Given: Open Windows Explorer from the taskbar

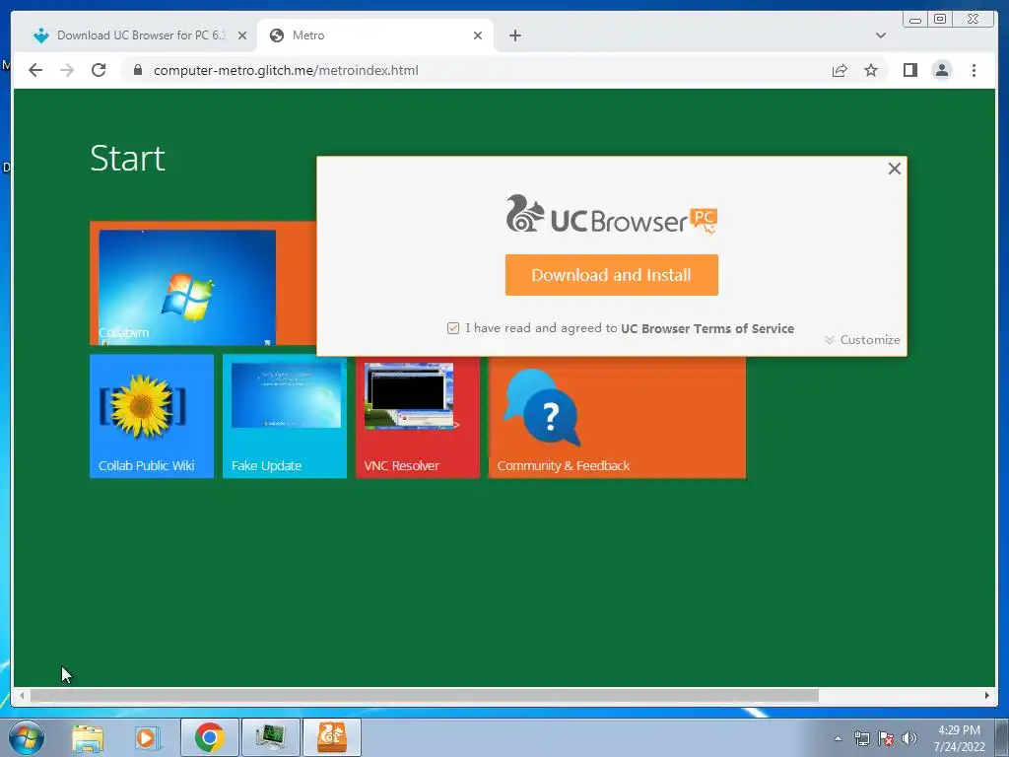Looking at the screenshot, I should (x=88, y=737).
